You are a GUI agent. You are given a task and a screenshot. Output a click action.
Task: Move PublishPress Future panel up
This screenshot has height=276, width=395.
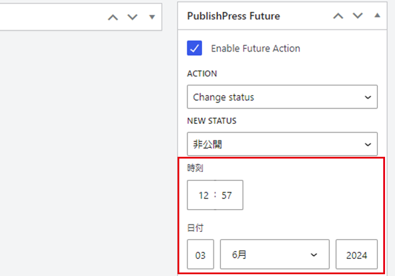(x=338, y=16)
